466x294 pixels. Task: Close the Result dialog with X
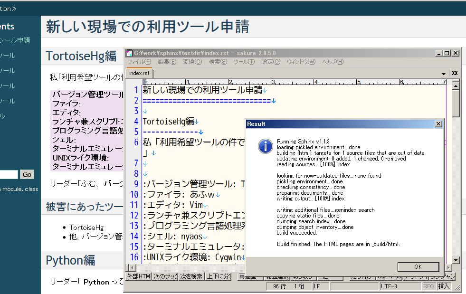[438, 124]
